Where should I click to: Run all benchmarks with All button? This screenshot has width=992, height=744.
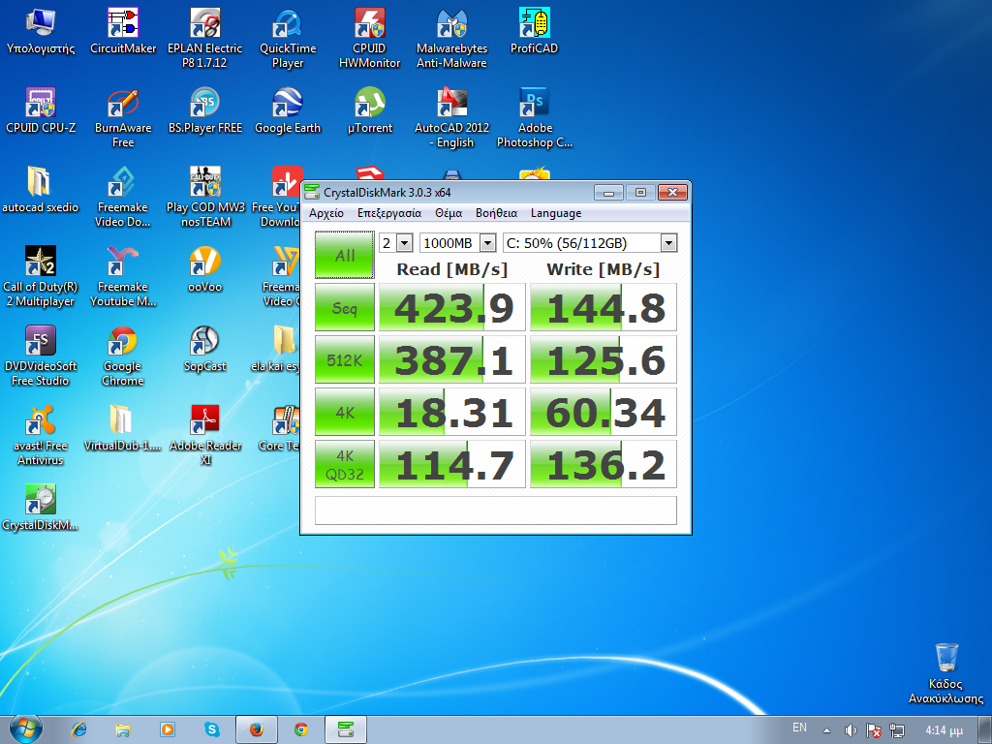pos(345,255)
